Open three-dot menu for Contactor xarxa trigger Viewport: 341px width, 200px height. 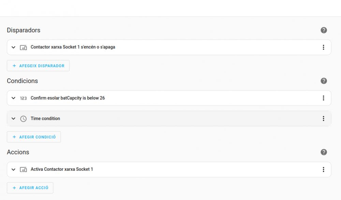coord(323,47)
